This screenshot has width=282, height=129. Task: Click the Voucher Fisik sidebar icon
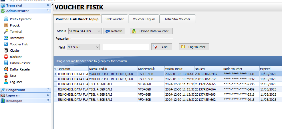coord(6,44)
